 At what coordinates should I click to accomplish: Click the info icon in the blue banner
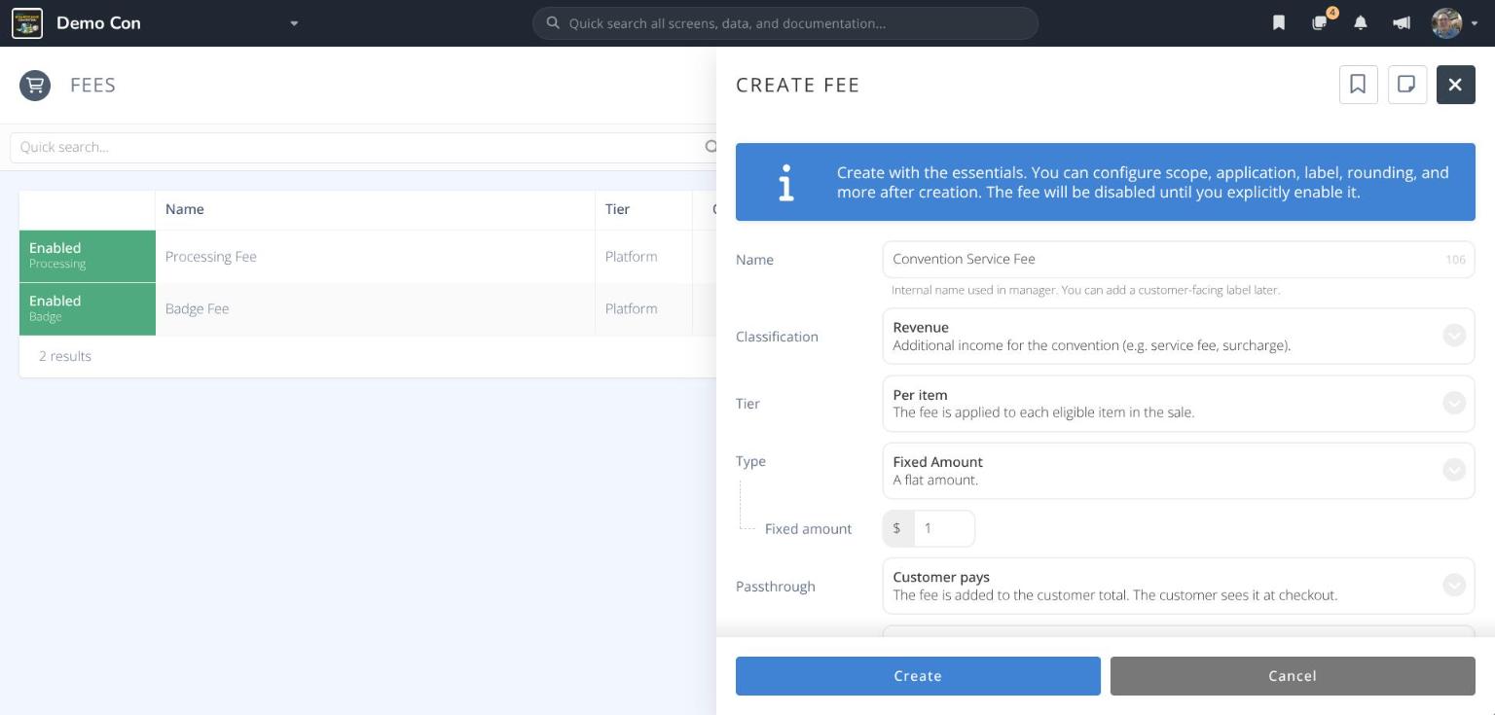pos(786,182)
